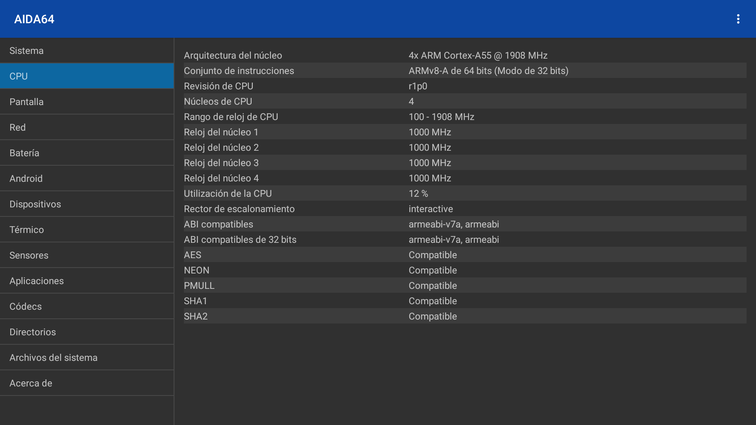
Task: Select the CPU sidebar item
Action: pos(87,76)
